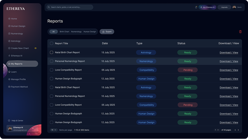248x139 pixels.
Task: Click the Manage Profile icon
Action: tap(9, 80)
